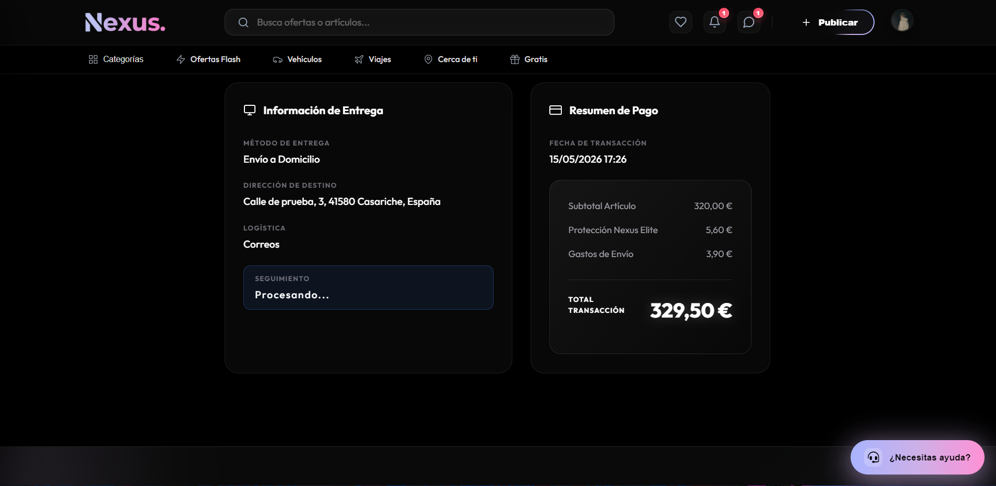Screen dimensions: 996x486
Task: Click the Seguimiento 'Procesando...' box
Action: pyautogui.click(x=368, y=287)
